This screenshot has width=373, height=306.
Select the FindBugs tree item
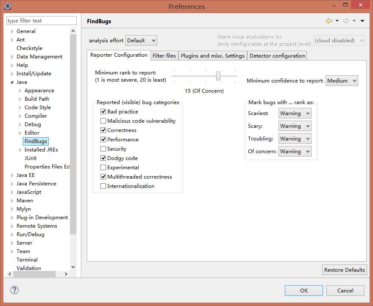click(36, 141)
